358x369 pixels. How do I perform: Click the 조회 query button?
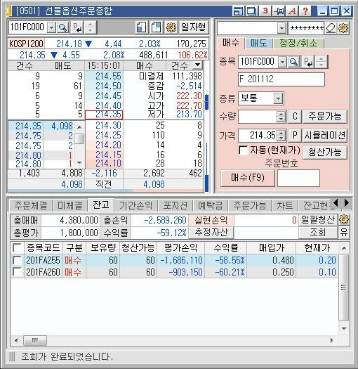318,233
